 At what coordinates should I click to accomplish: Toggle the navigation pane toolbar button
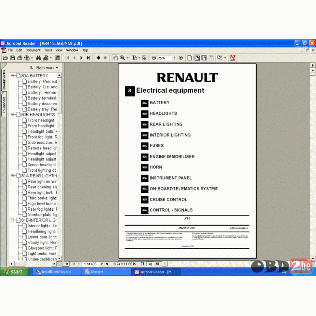click(x=58, y=58)
